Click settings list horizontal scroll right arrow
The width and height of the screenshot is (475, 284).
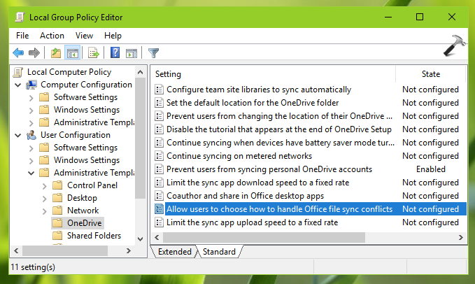(461, 237)
